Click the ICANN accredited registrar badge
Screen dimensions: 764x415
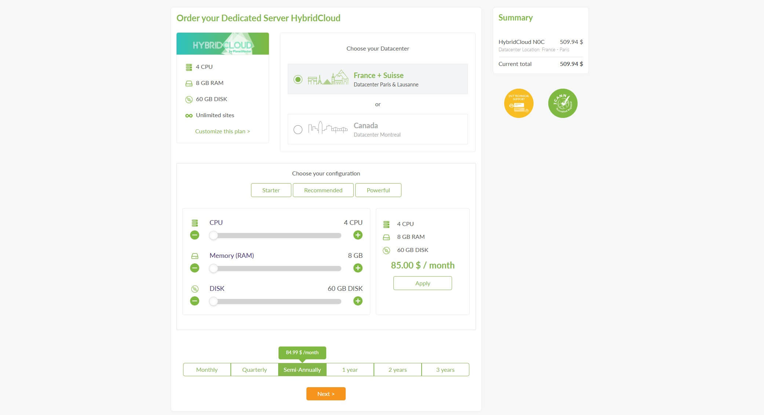point(563,103)
